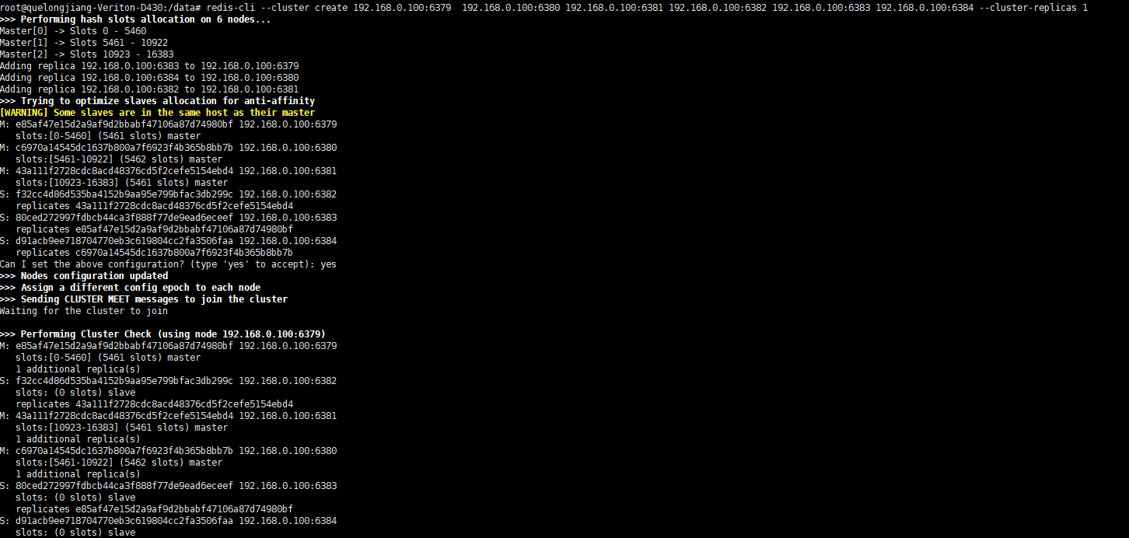Click the 'Master[1] -> Slots 5461 - 10922' line

click(x=84, y=43)
